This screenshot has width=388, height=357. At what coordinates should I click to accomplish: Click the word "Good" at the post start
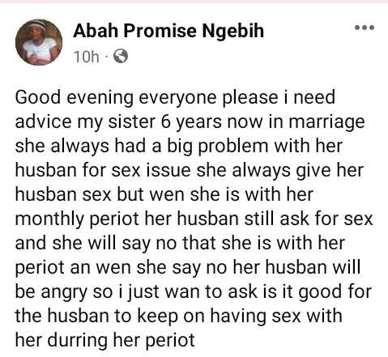[x=38, y=97]
